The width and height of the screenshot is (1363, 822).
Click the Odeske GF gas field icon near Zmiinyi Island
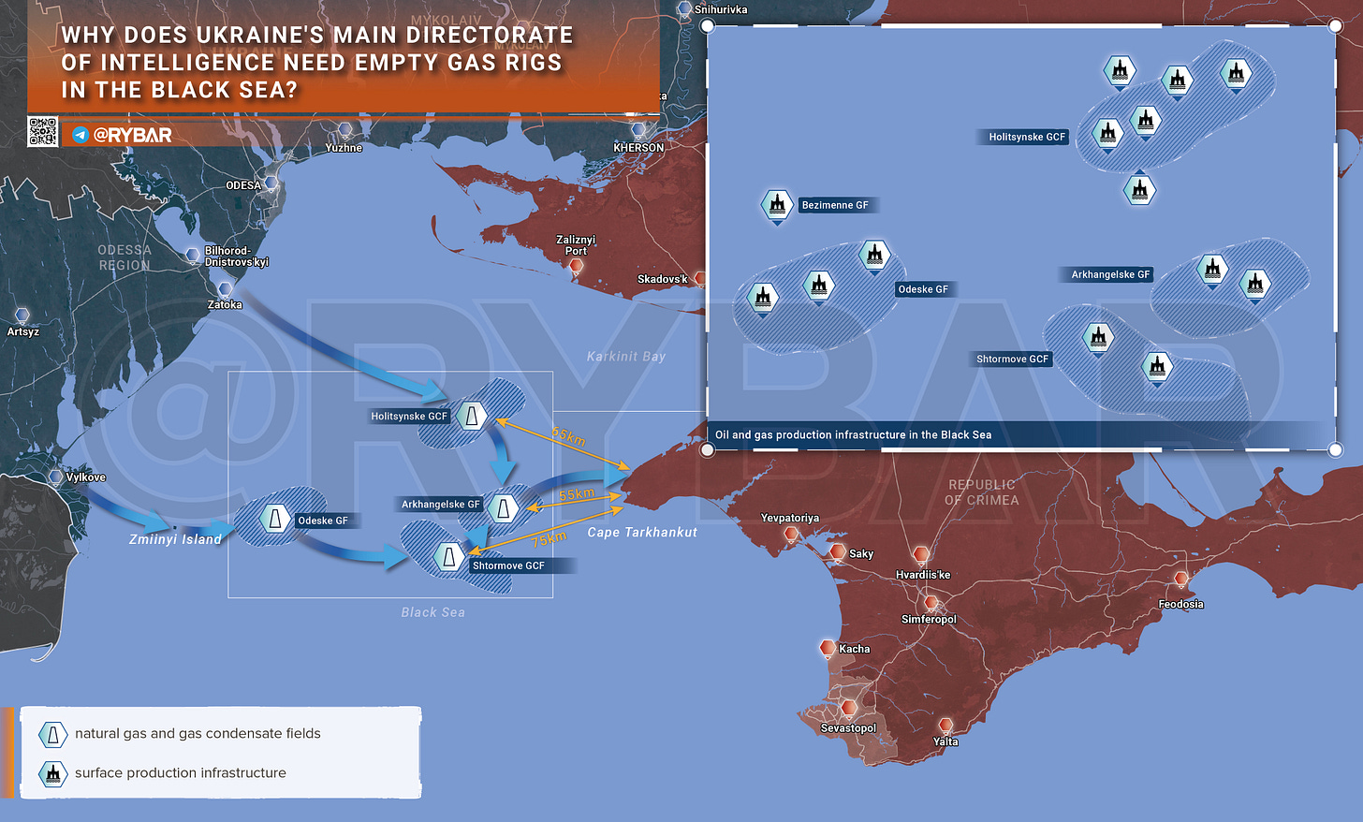275,518
